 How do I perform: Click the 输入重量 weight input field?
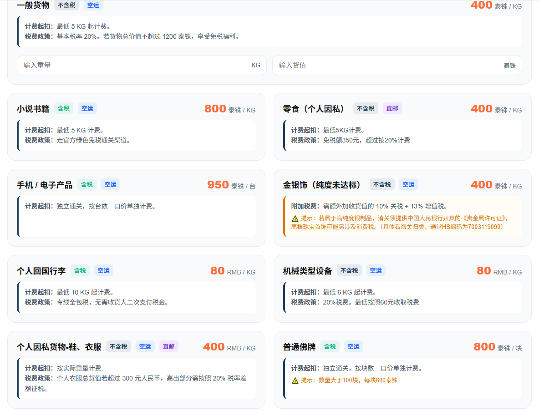pyautogui.click(x=142, y=65)
